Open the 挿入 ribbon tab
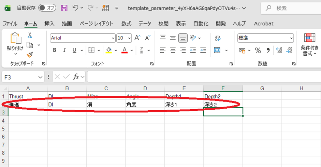This screenshot has width=321, height=167. tap(49, 24)
